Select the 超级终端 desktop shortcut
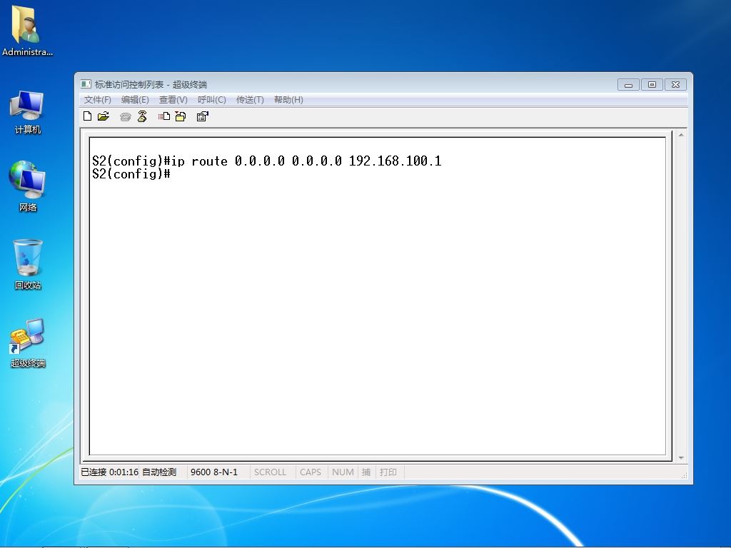The width and height of the screenshot is (731, 548). [x=27, y=343]
